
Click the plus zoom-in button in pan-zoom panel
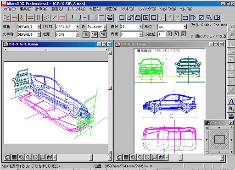[x=231, y=152]
